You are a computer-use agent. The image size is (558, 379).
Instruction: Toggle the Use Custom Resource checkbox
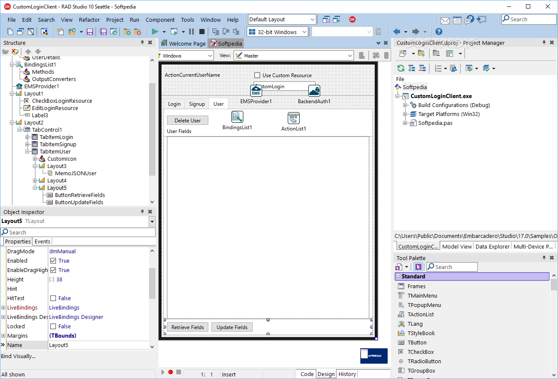[257, 75]
